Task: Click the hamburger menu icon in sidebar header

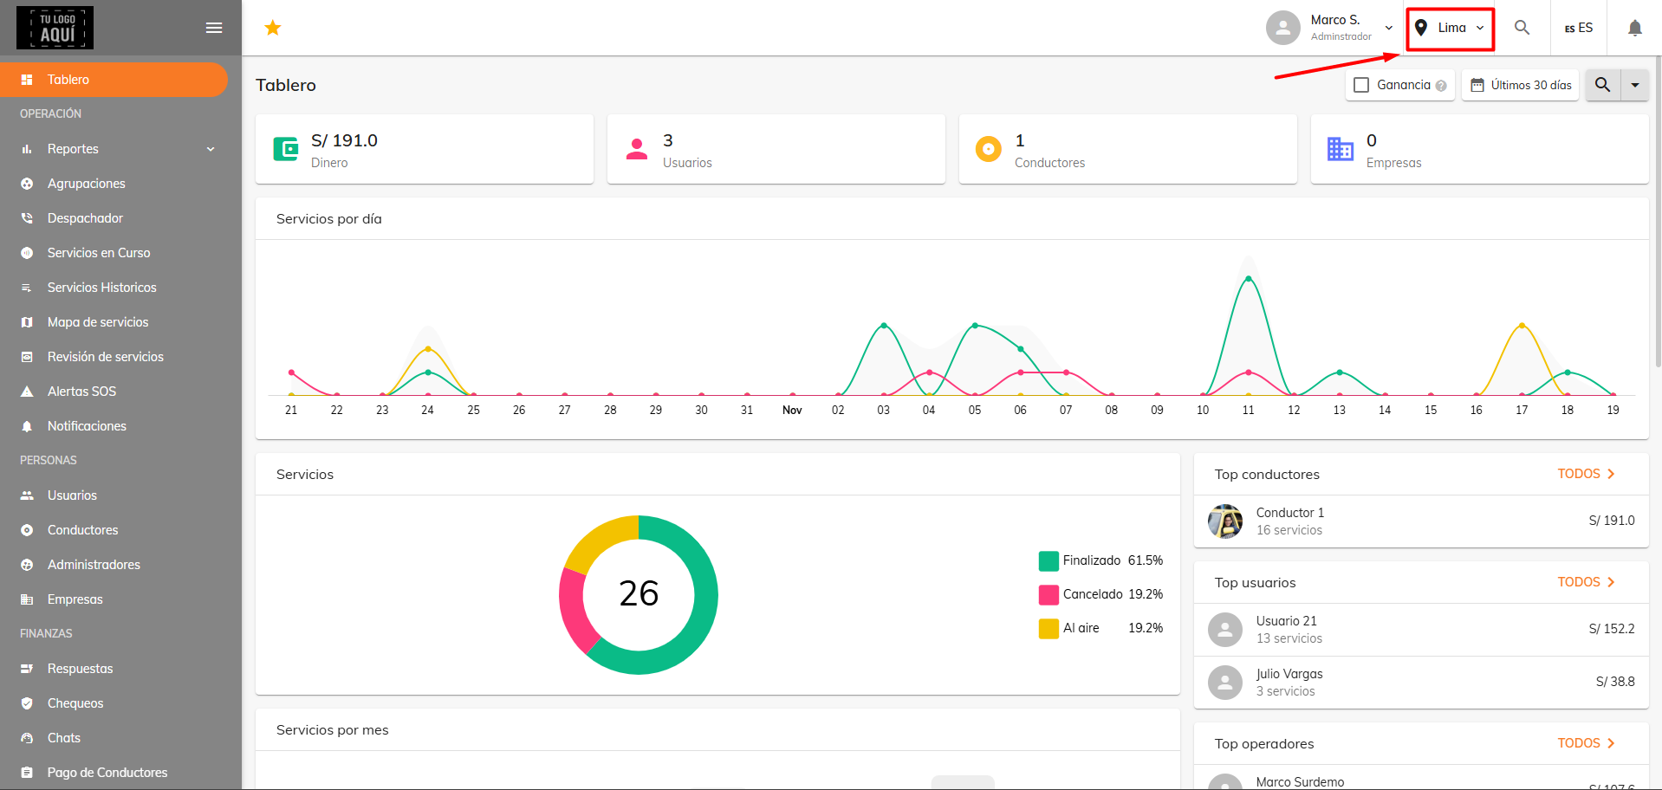Action: point(214,28)
